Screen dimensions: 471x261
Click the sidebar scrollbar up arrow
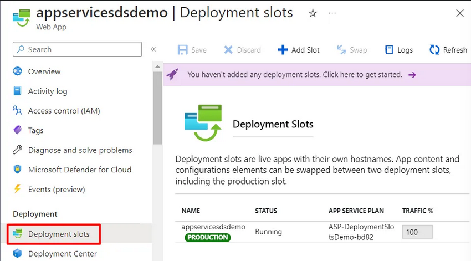pos(157,66)
